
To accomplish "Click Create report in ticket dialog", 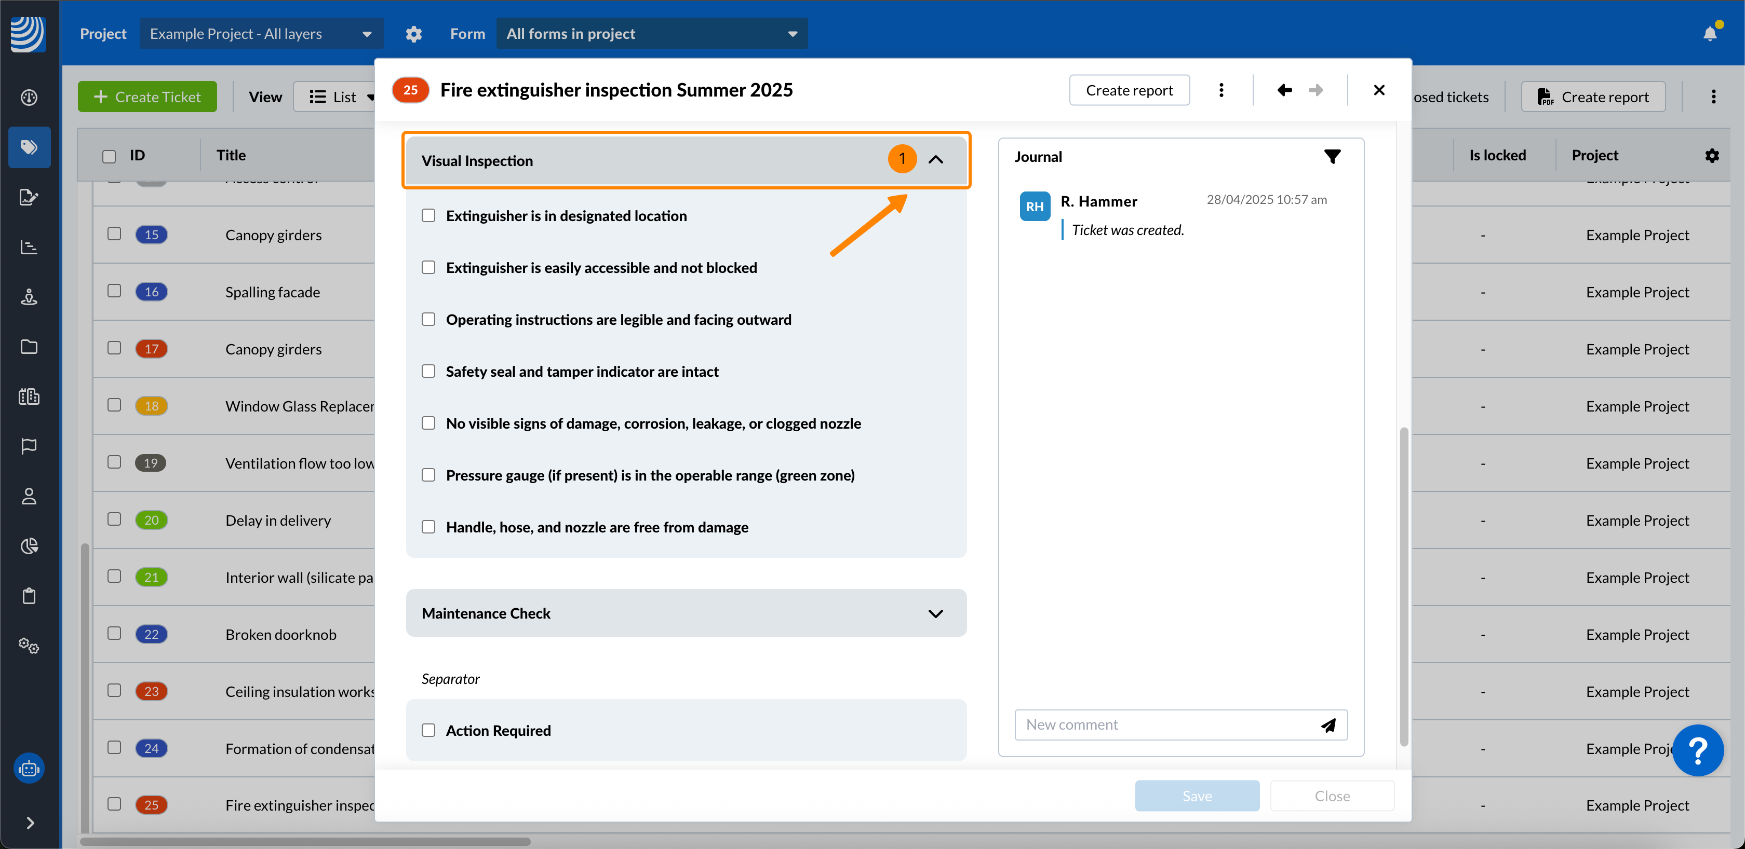I will (x=1129, y=90).
